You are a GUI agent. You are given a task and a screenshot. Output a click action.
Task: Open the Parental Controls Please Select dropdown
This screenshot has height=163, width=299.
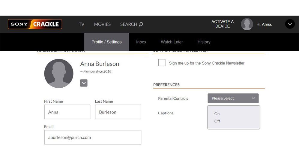pyautogui.click(x=233, y=98)
